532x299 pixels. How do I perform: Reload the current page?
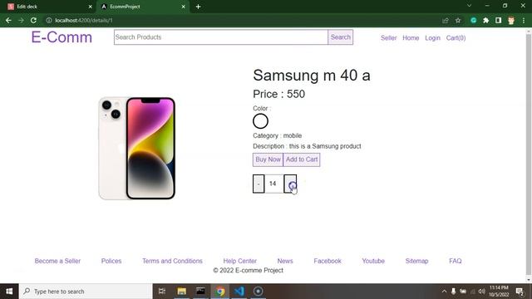click(x=33, y=20)
